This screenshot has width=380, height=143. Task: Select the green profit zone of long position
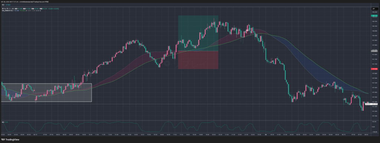point(198,33)
